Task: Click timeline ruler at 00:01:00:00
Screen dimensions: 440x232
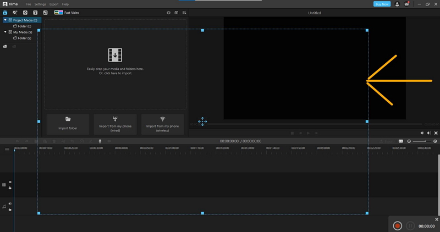Action: coord(172,148)
